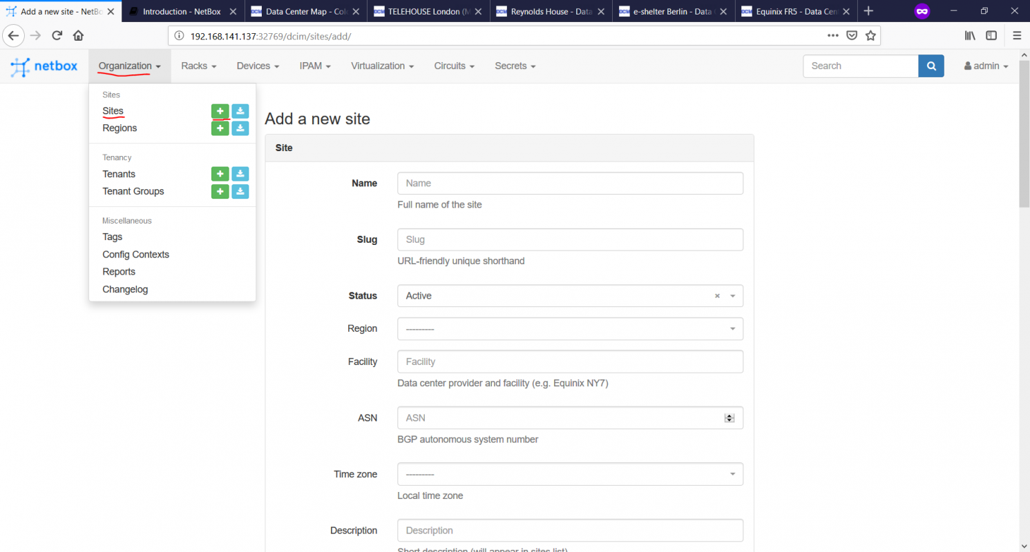Bookmark this page with the star icon
This screenshot has height=552, width=1030.
click(x=870, y=36)
